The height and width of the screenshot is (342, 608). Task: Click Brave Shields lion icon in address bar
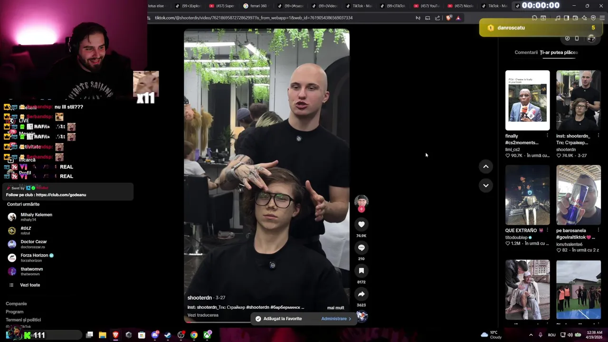pos(449,18)
